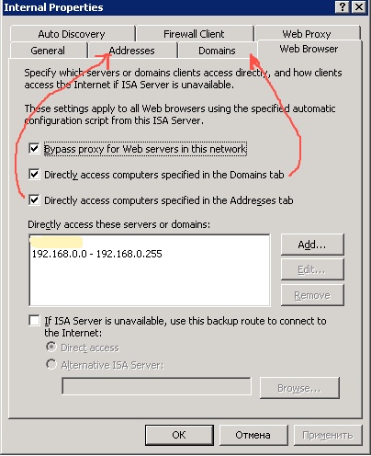371x456 pixels.
Task: Click the help question mark icon
Action: coord(342,6)
